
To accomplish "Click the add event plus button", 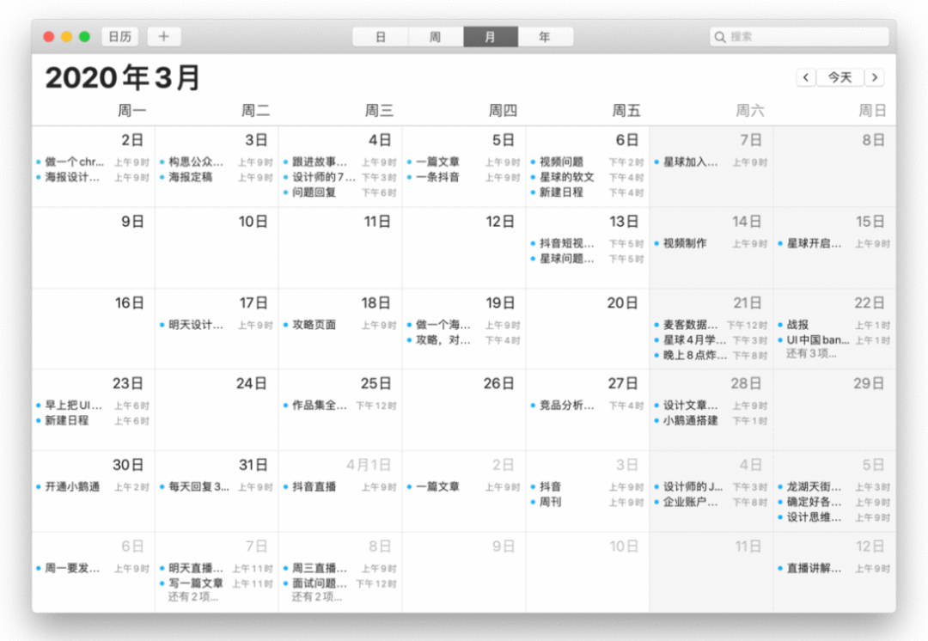I will 164,37.
